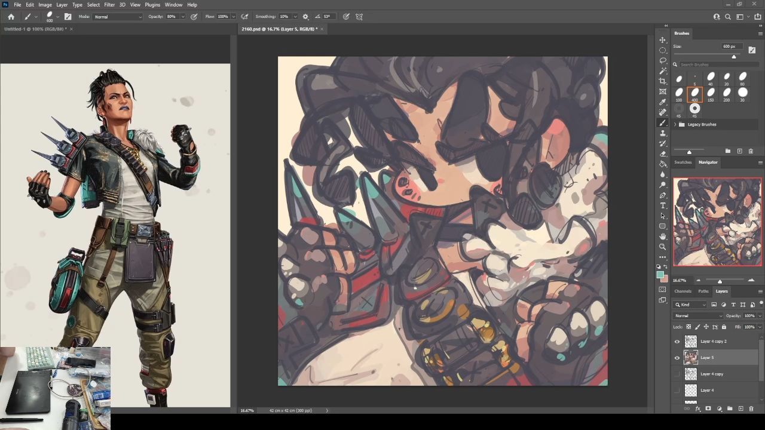Select the Lasso tool

[x=663, y=60]
